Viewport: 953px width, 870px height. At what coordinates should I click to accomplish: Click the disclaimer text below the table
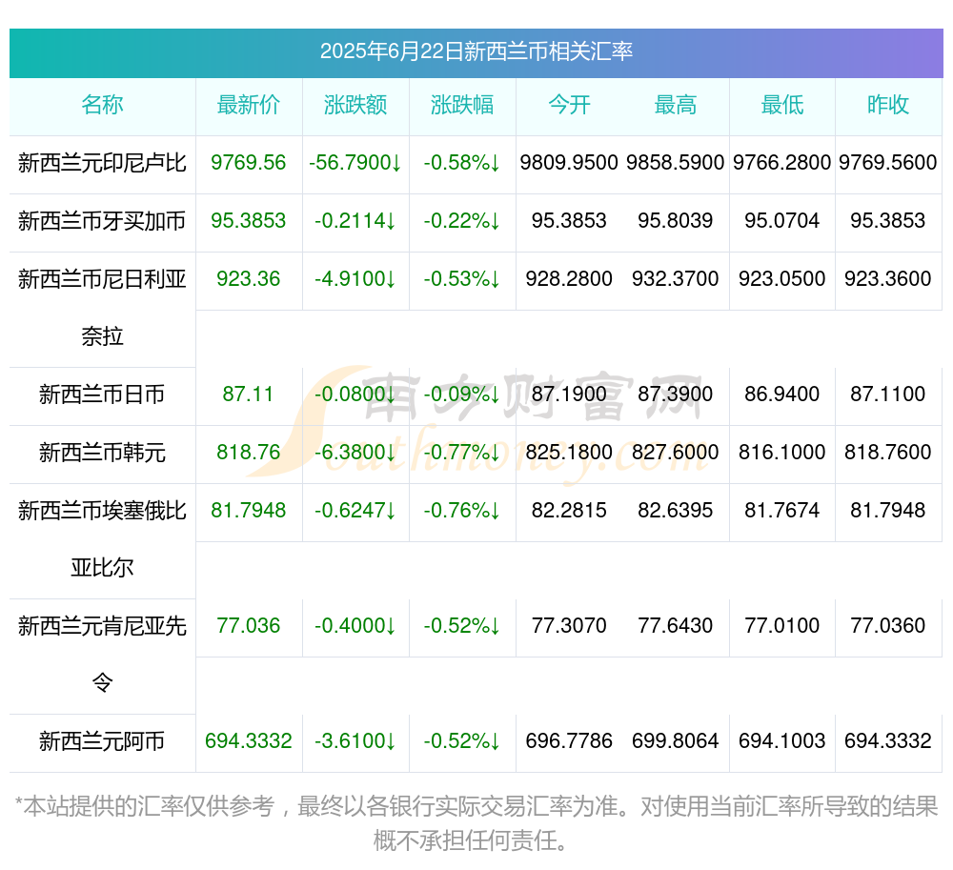(x=476, y=824)
